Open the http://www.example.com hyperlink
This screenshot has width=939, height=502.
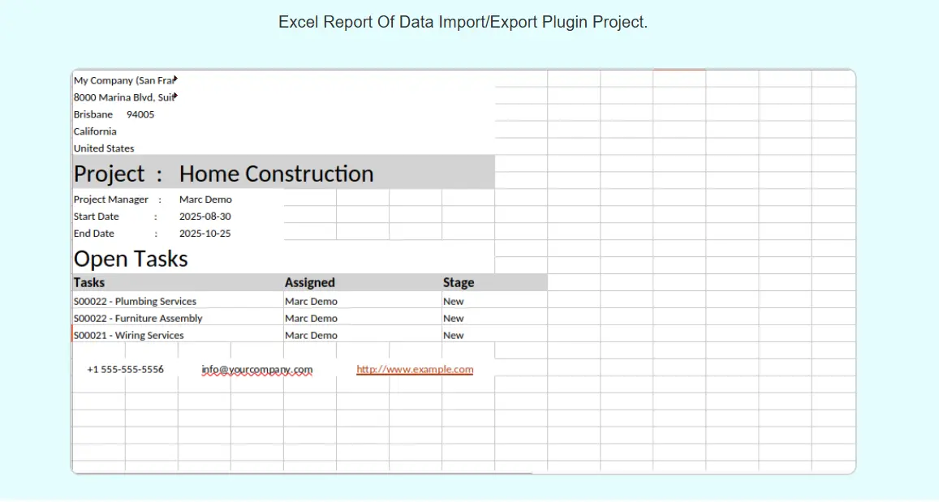coord(415,370)
